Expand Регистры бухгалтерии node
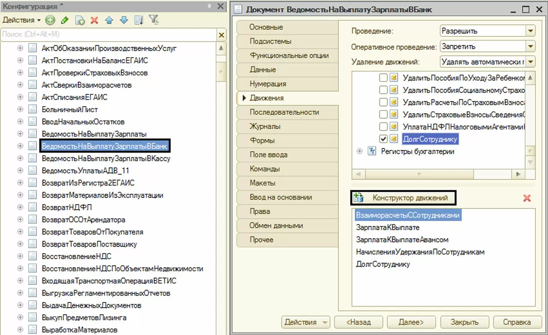This screenshot has width=548, height=335. click(359, 151)
